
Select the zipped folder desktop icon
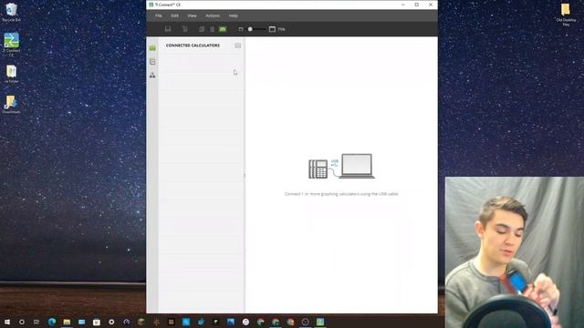click(12, 74)
